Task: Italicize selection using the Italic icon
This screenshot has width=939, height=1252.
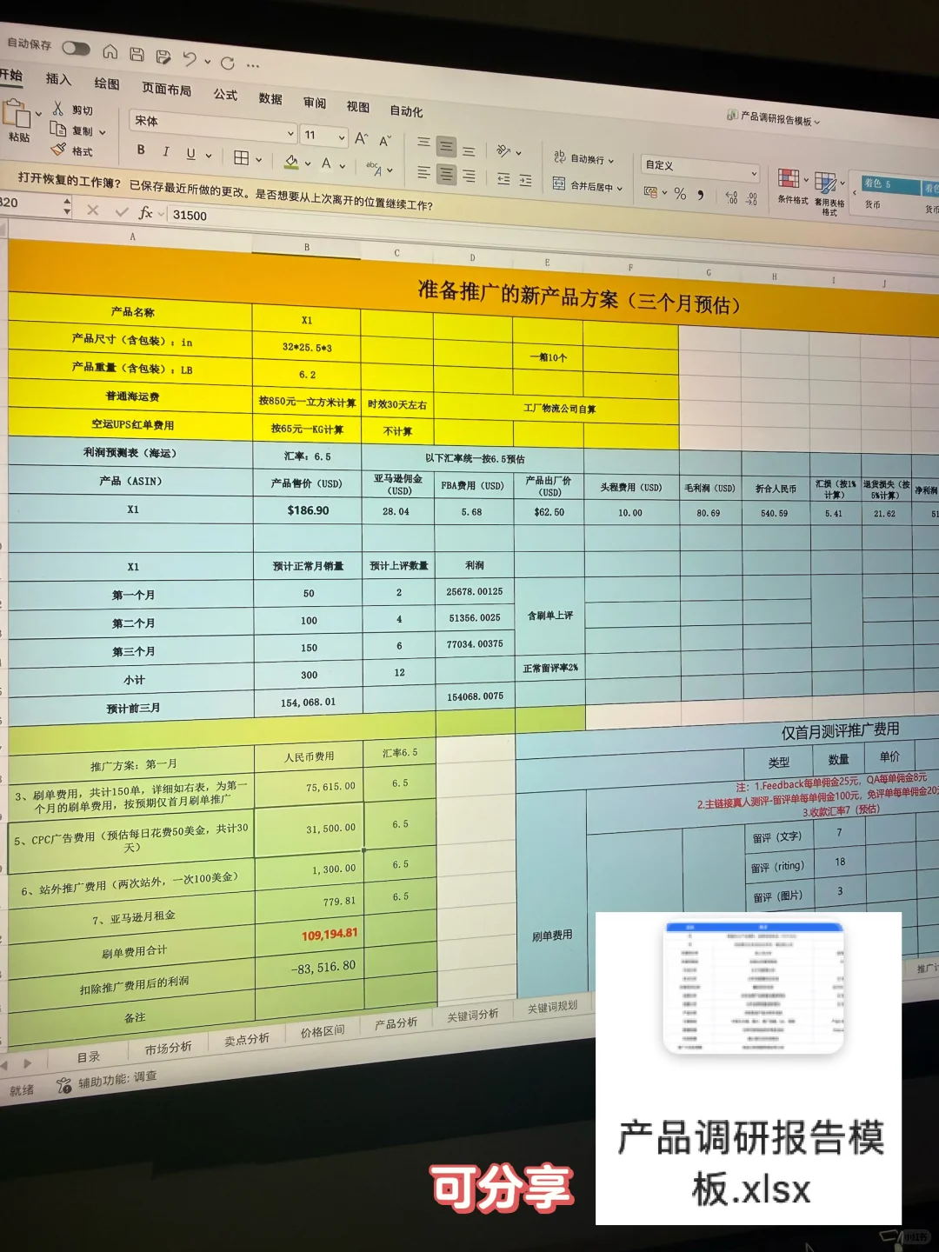Action: coord(166,150)
